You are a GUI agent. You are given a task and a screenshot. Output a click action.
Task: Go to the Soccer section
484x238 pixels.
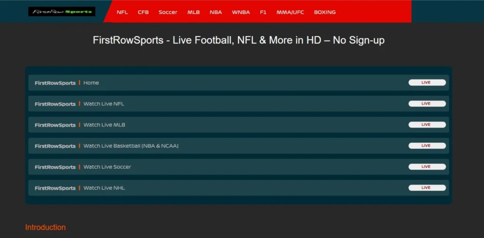168,12
